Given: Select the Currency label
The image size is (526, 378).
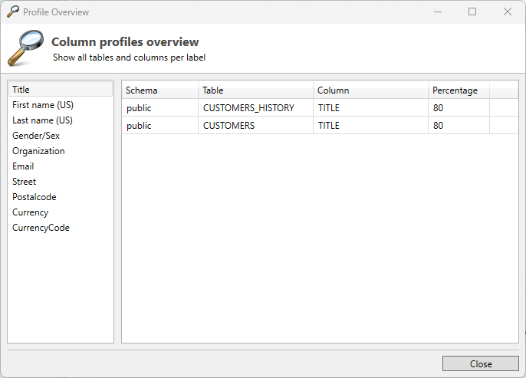Looking at the screenshot, I should [30, 212].
